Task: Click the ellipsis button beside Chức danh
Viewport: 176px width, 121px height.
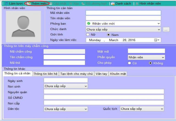Action: click(166, 29)
